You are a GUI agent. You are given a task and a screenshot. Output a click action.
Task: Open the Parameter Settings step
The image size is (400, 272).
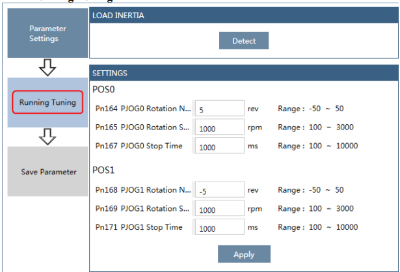pos(47,33)
